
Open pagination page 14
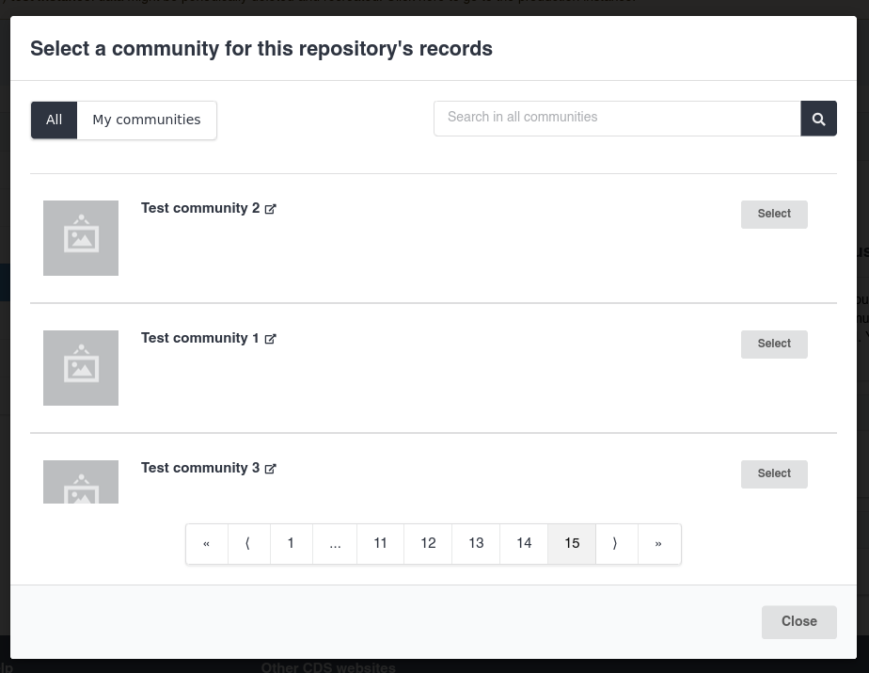coord(524,544)
